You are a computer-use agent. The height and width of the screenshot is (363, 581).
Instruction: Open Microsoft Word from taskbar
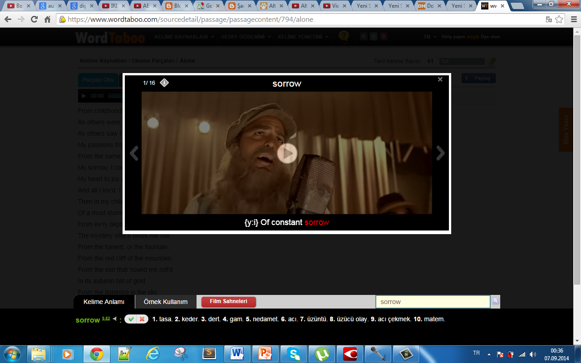[x=237, y=354]
